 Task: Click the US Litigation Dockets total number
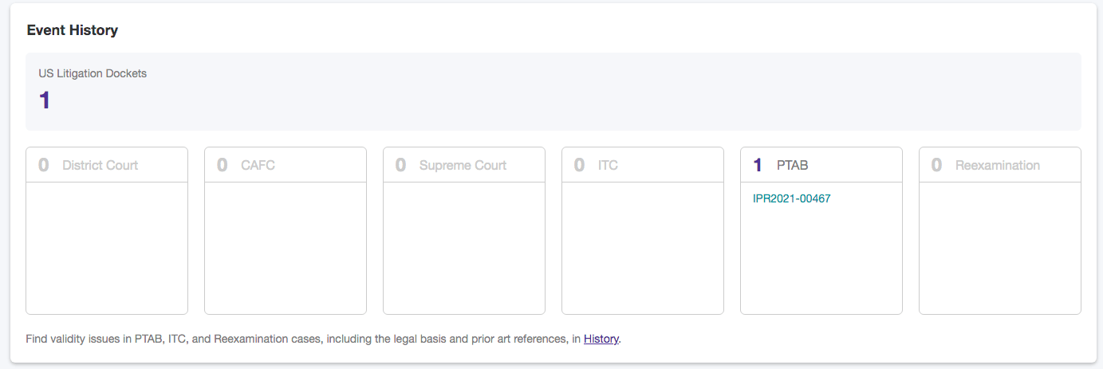click(x=45, y=100)
